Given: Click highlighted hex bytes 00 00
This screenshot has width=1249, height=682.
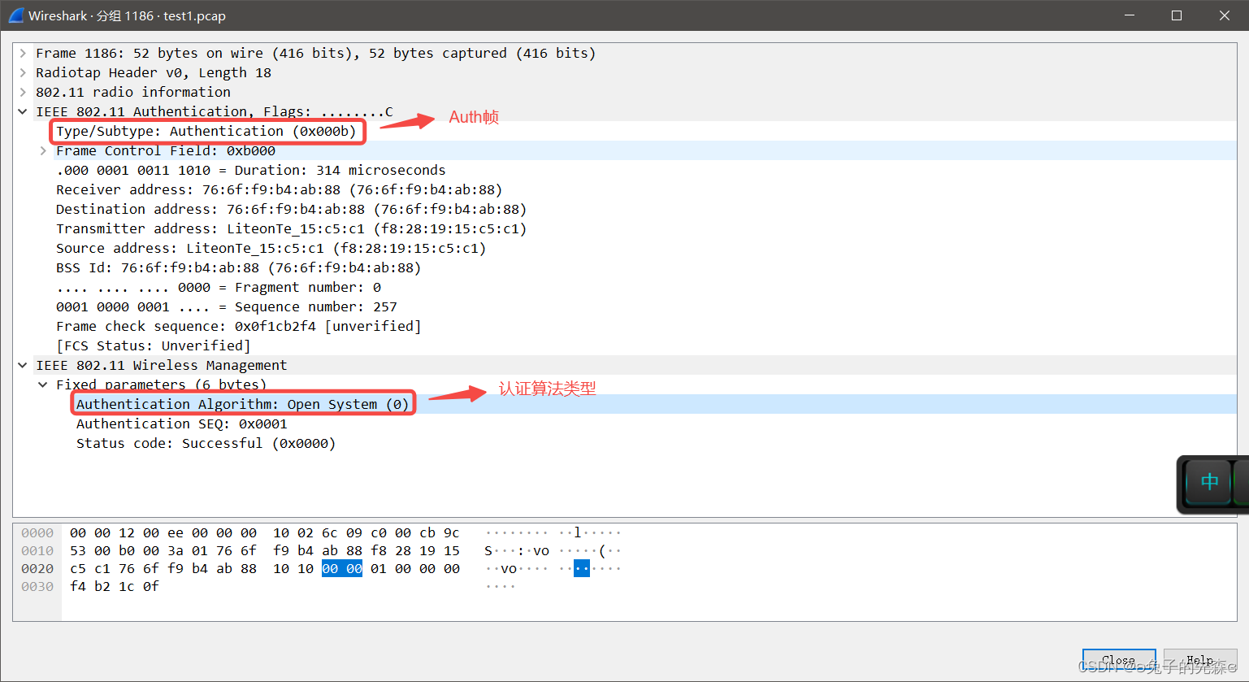Looking at the screenshot, I should (x=342, y=568).
